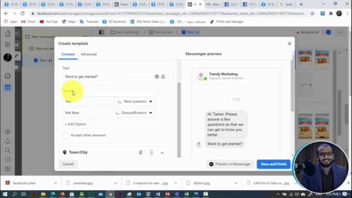Close the Create template dialog

point(289,43)
